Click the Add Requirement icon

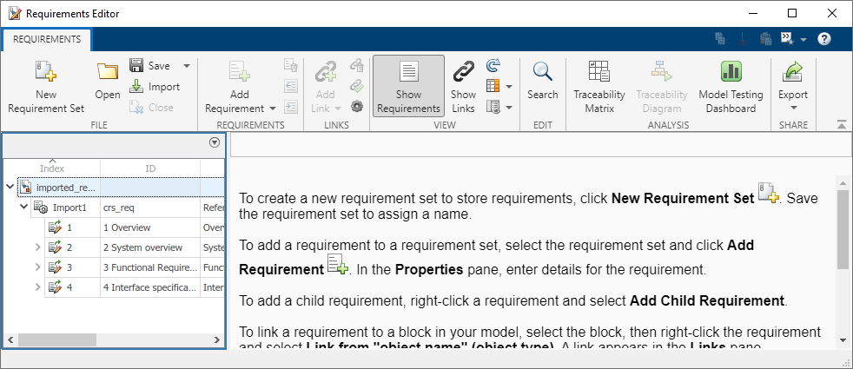(x=240, y=72)
